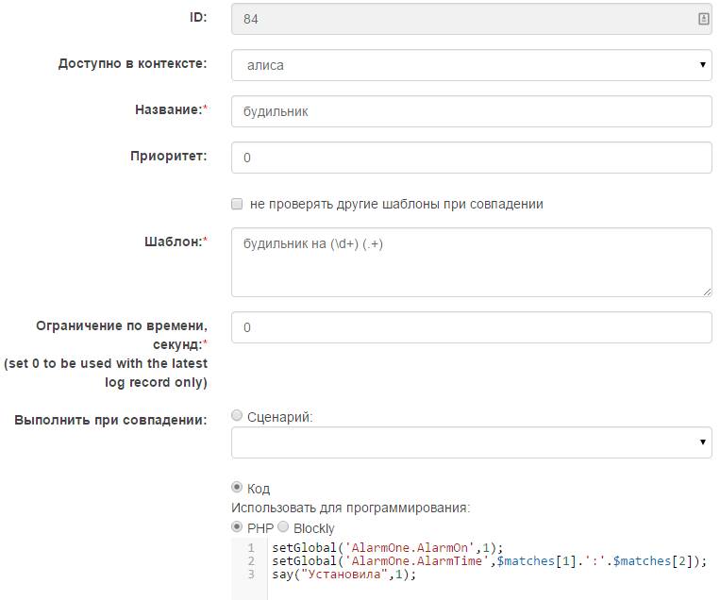720x600 pixels.
Task: Focus the "Ограничение по времени" seconds field
Action: click(x=471, y=327)
